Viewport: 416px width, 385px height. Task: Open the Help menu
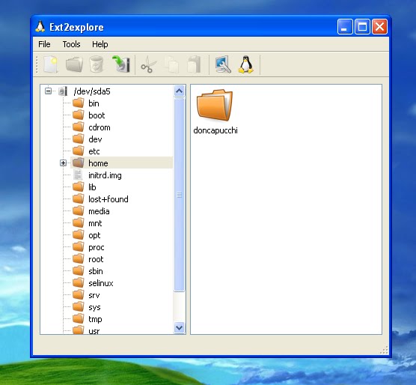click(100, 44)
